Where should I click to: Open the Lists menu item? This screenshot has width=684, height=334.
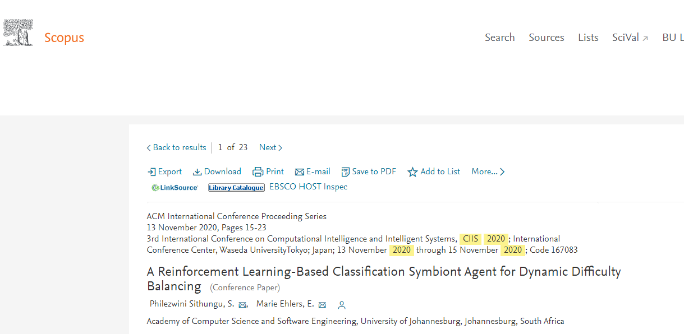pos(588,38)
